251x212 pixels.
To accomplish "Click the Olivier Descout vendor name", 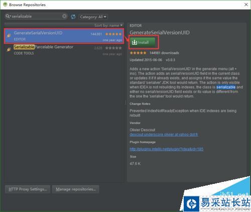I will pos(143,130).
